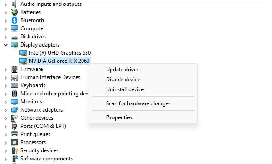Click the Batteries category icon

pyautogui.click(x=15, y=12)
